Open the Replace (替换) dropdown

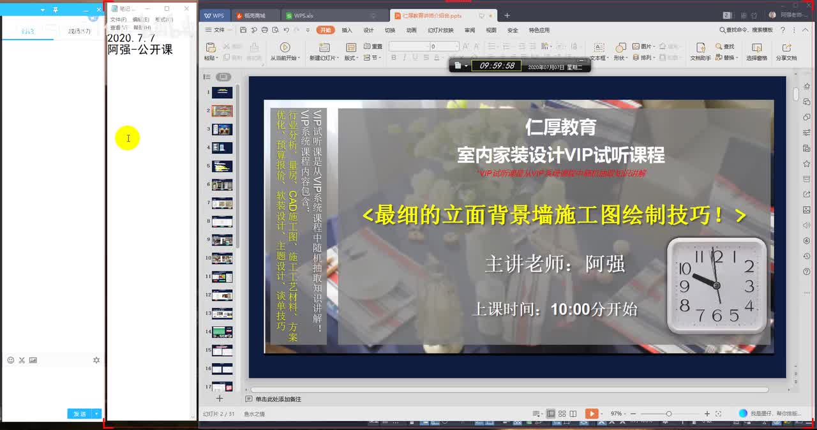pyautogui.click(x=727, y=57)
